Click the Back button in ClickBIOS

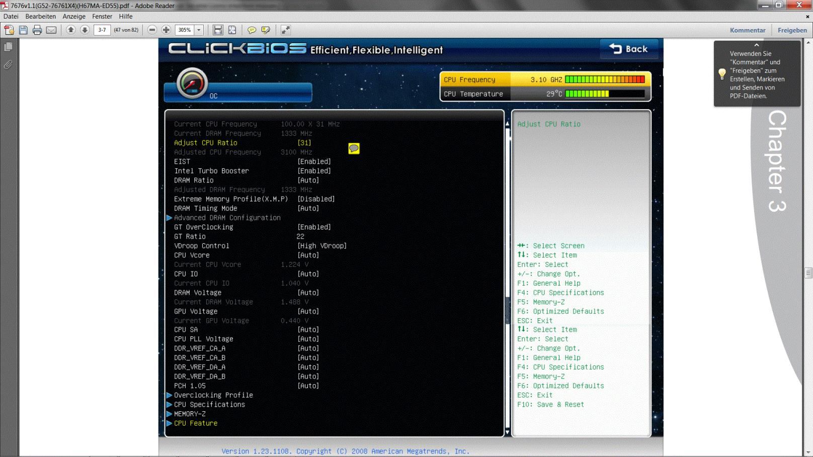[629, 49]
